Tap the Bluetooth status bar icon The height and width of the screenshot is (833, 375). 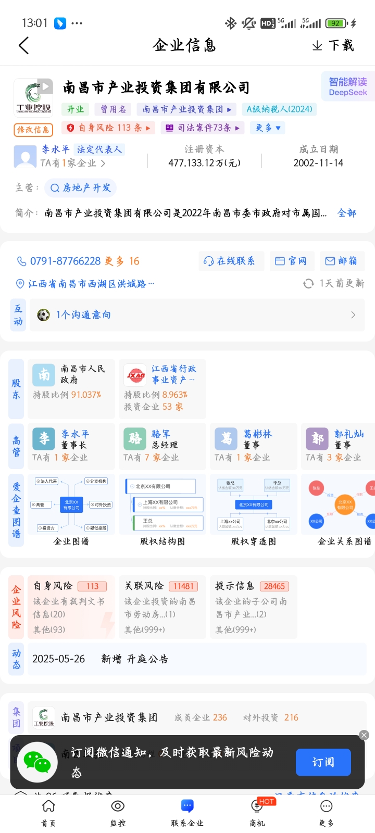[230, 23]
